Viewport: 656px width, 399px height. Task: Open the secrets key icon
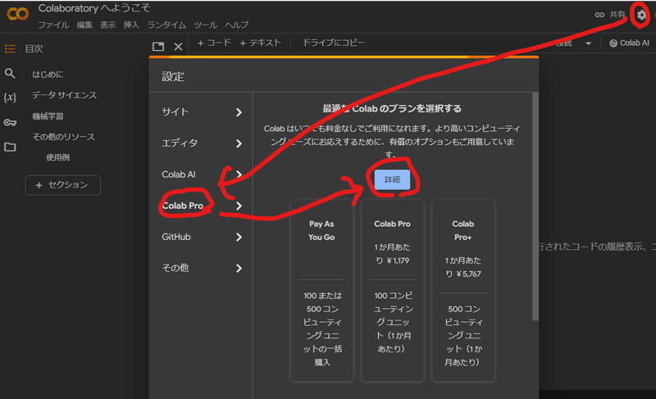click(x=10, y=122)
